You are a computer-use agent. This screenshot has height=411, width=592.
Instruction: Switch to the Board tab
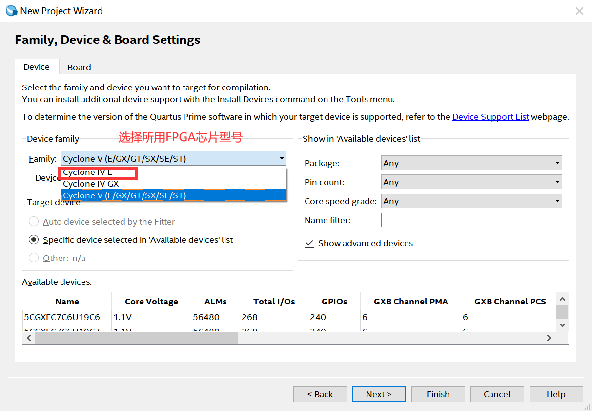(x=79, y=67)
